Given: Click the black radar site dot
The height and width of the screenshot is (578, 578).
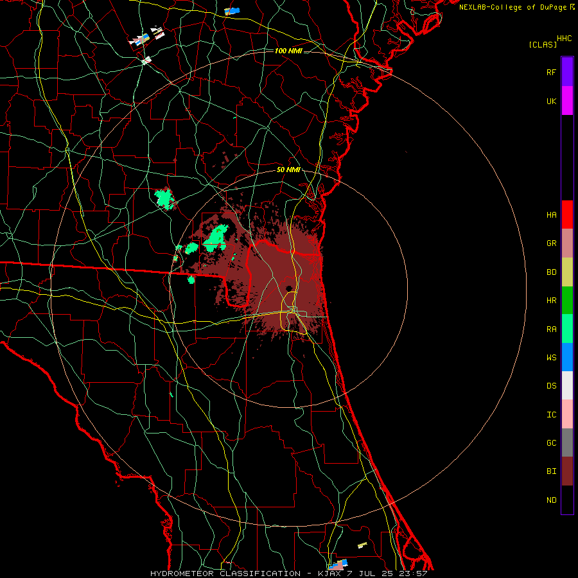Looking at the screenshot, I should [x=289, y=288].
